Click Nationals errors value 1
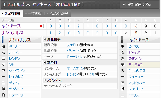 coord(155,33)
